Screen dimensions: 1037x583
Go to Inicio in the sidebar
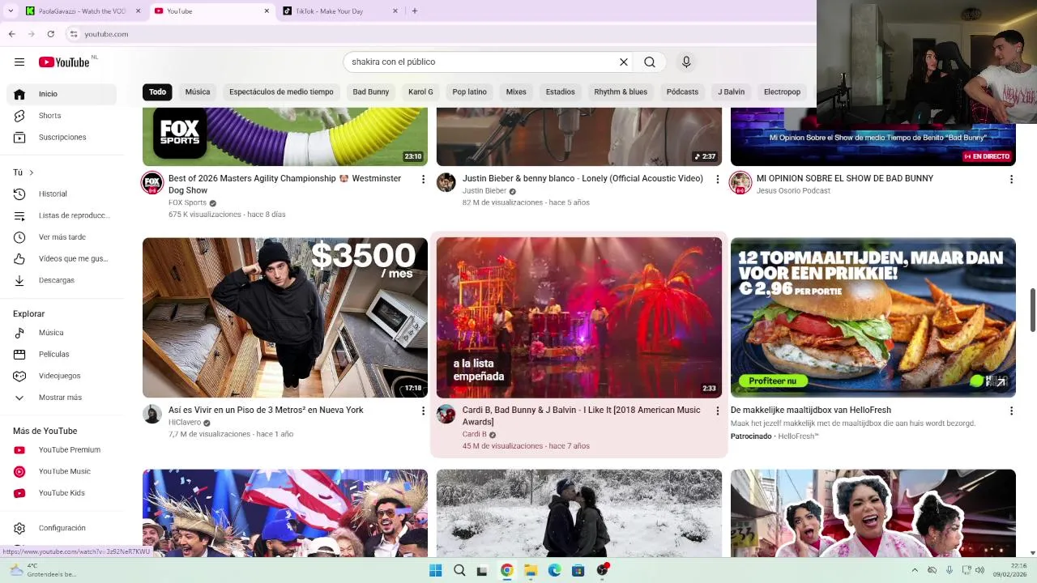click(62, 94)
